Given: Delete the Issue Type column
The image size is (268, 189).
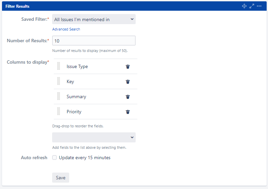Looking at the screenshot, I should click(x=128, y=66).
